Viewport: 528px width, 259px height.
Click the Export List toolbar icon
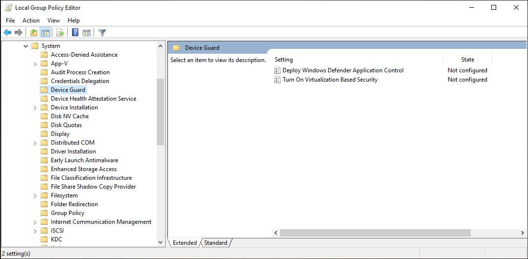pyautogui.click(x=60, y=33)
